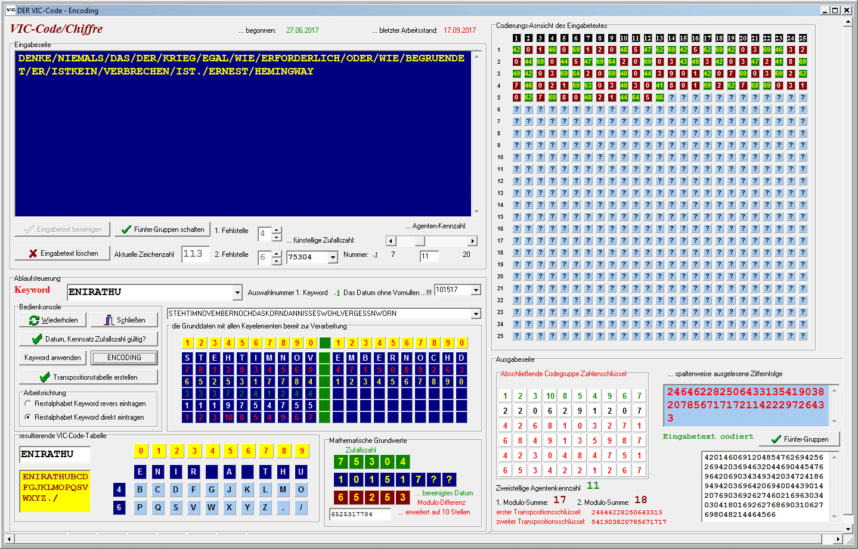
Task: Click Datum, Kennsatz Zufallszahl gültig? button
Action: pyautogui.click(x=89, y=339)
